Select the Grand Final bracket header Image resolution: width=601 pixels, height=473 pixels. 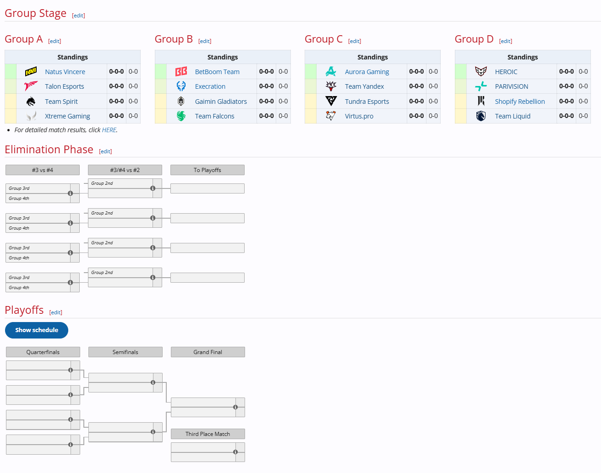click(208, 352)
